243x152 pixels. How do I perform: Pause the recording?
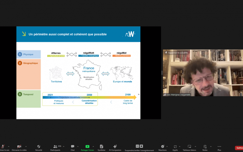pyautogui.click(x=137, y=146)
